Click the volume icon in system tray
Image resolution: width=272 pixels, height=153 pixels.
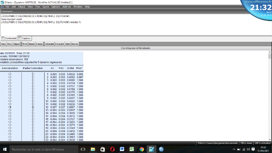point(248,149)
